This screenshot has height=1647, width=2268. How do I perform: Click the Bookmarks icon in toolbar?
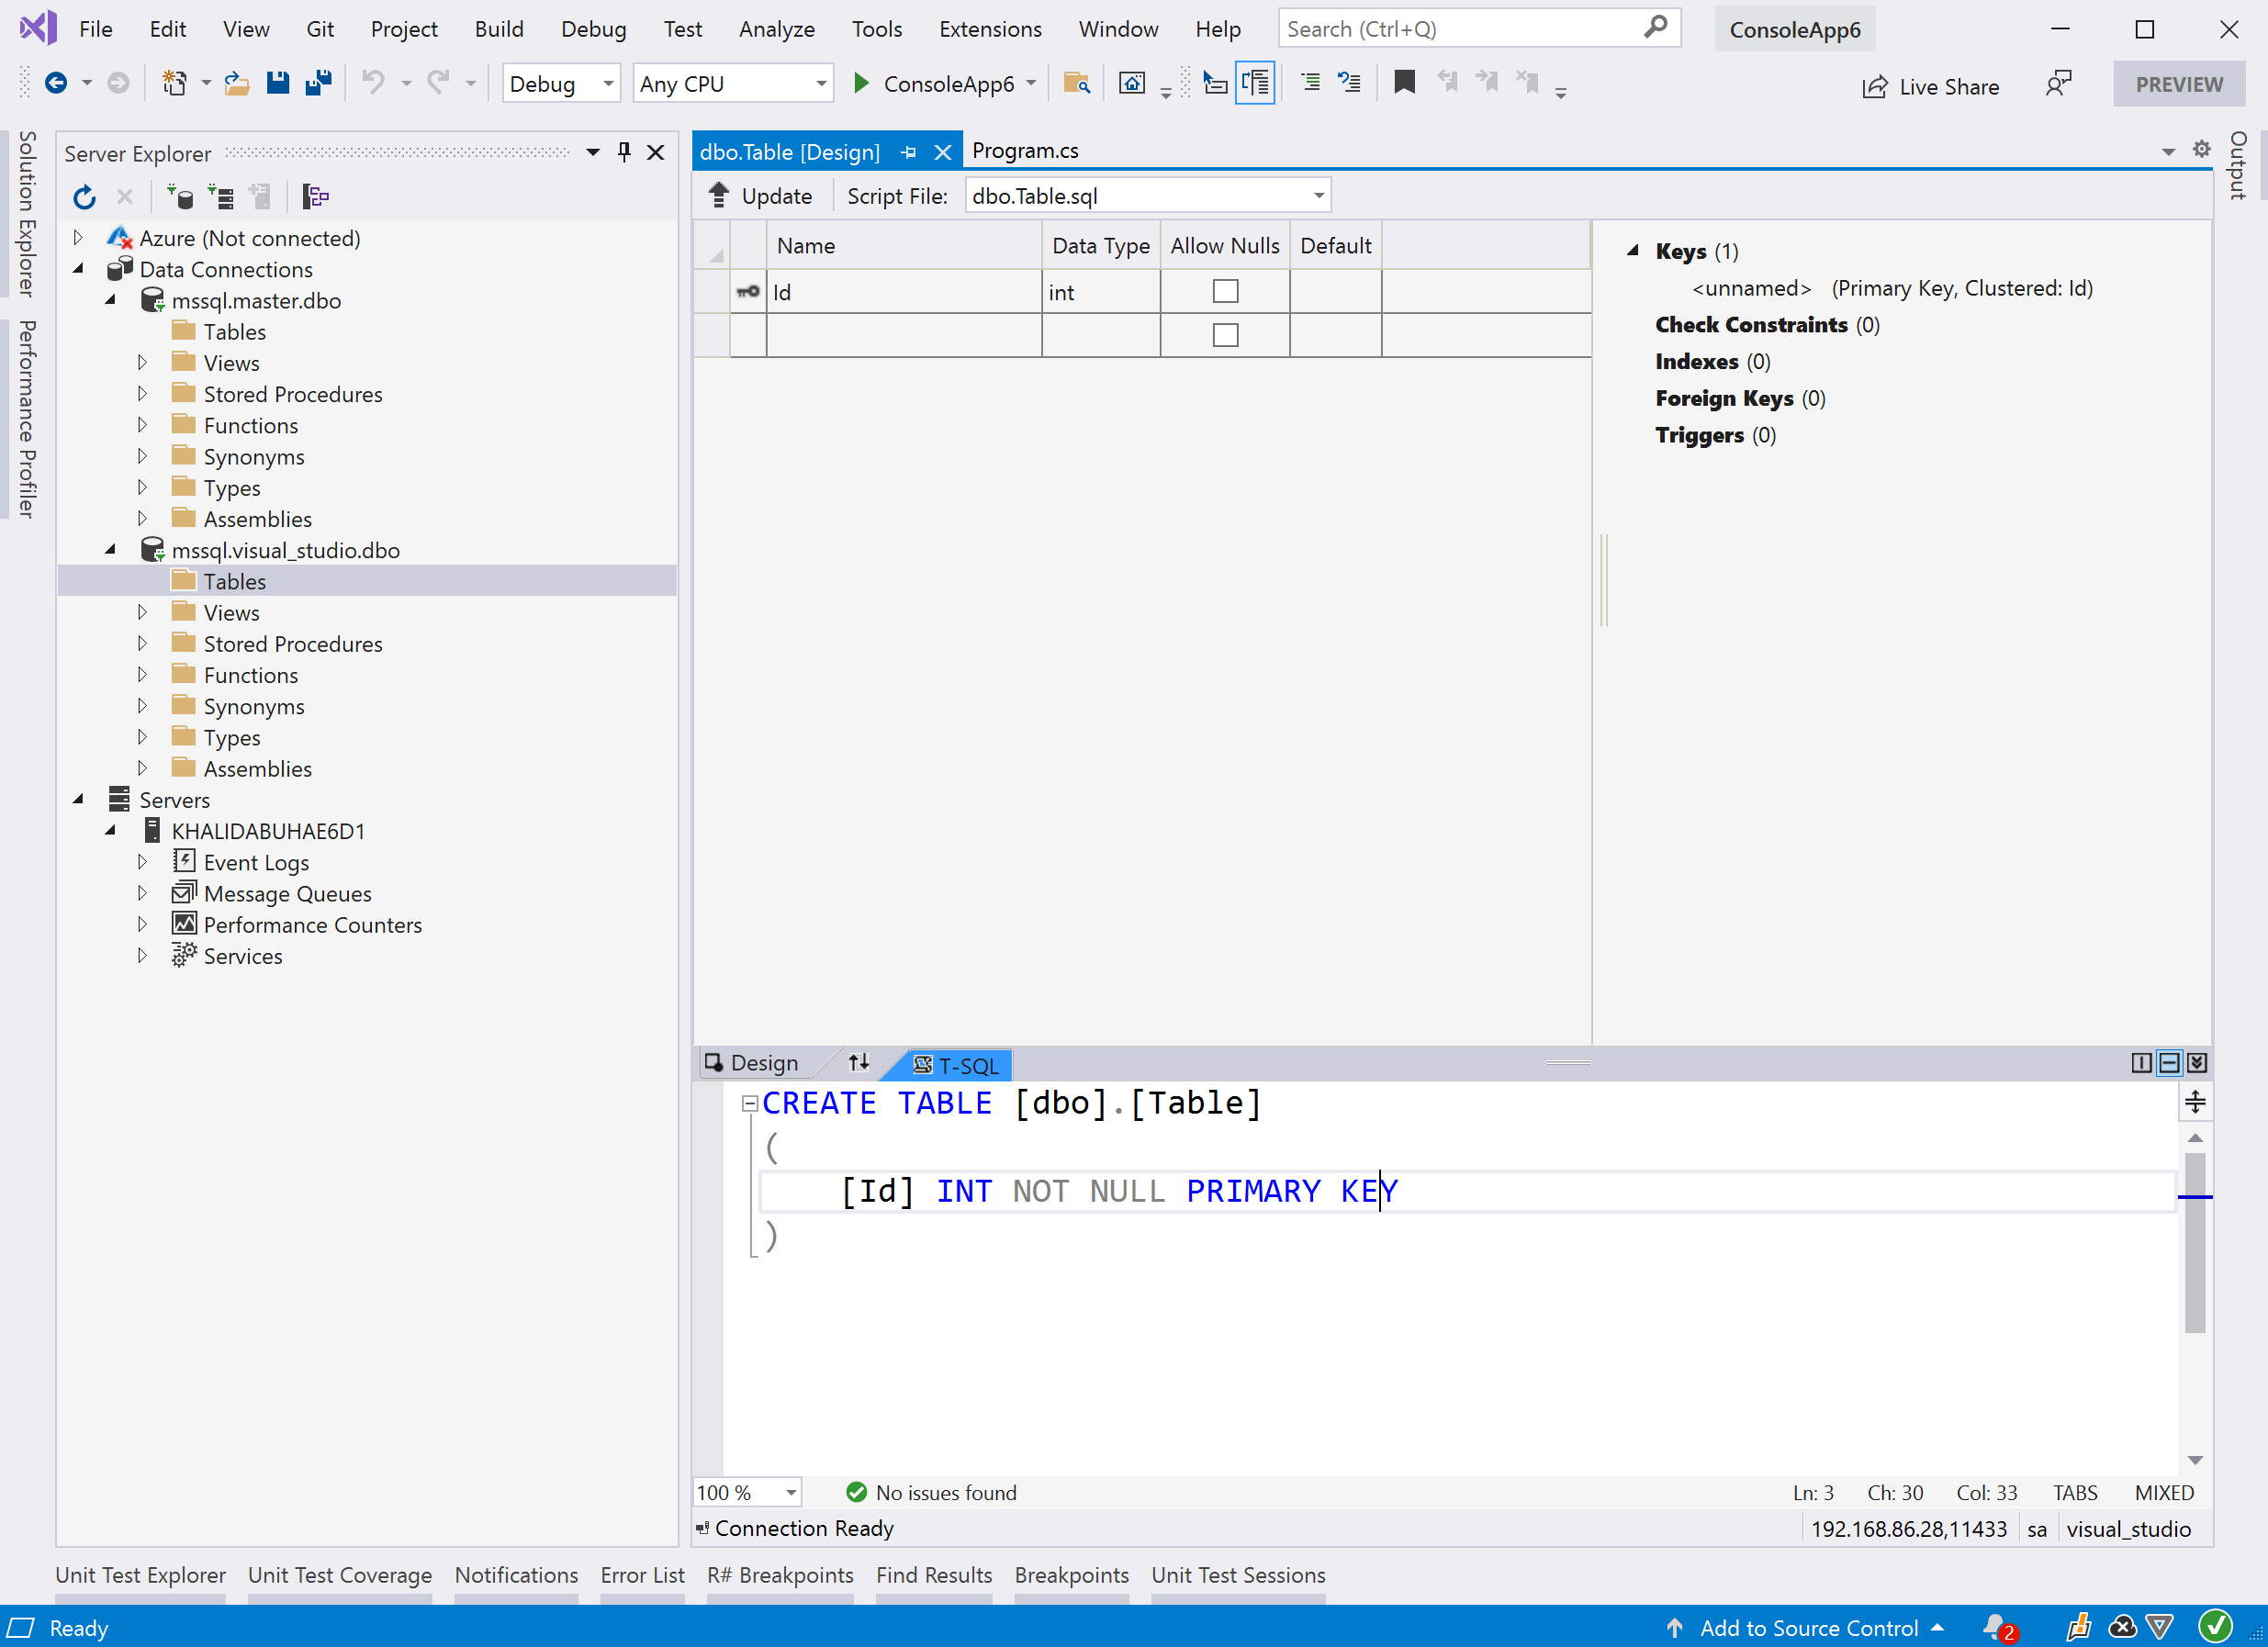[1403, 83]
